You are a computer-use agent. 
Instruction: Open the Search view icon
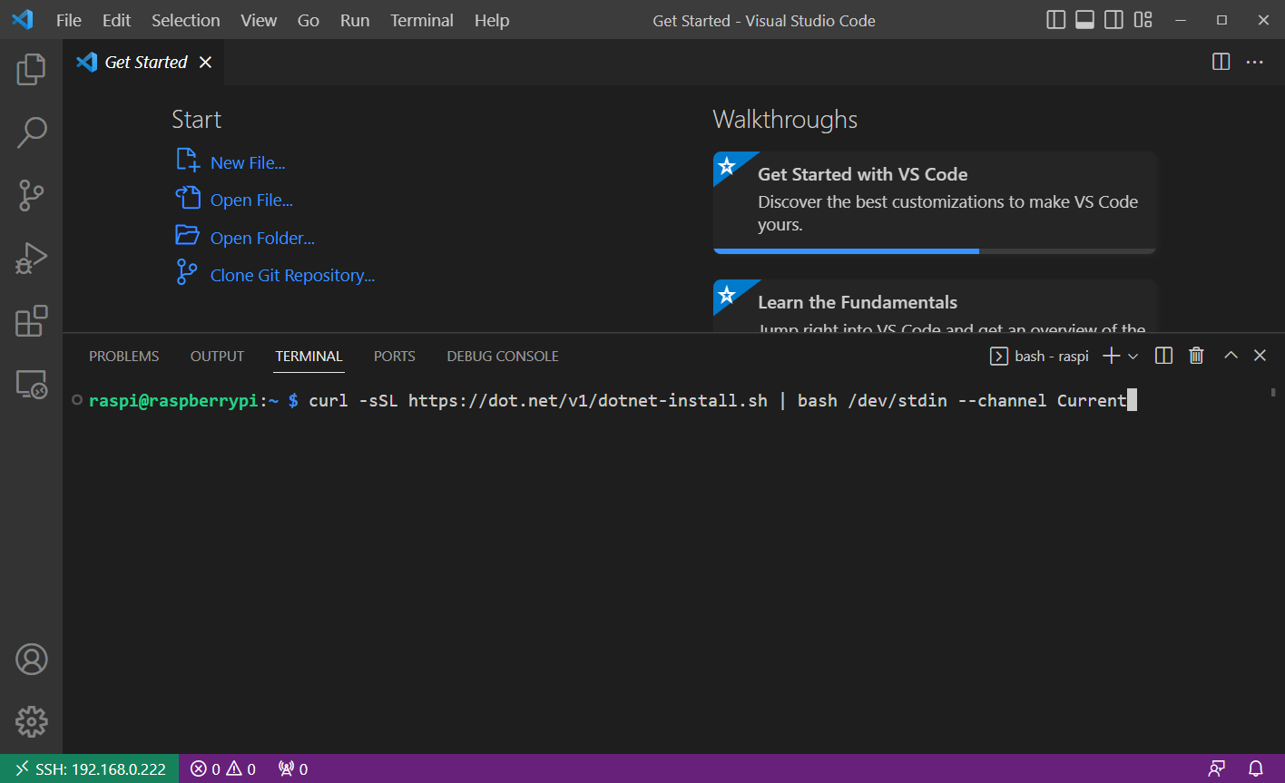tap(31, 132)
